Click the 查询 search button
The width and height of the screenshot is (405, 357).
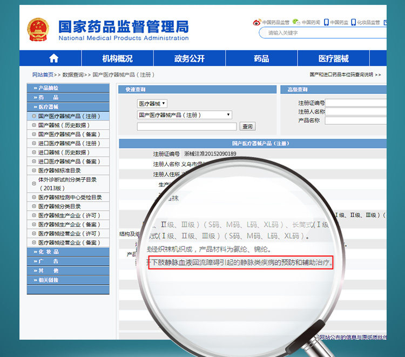tap(247, 126)
